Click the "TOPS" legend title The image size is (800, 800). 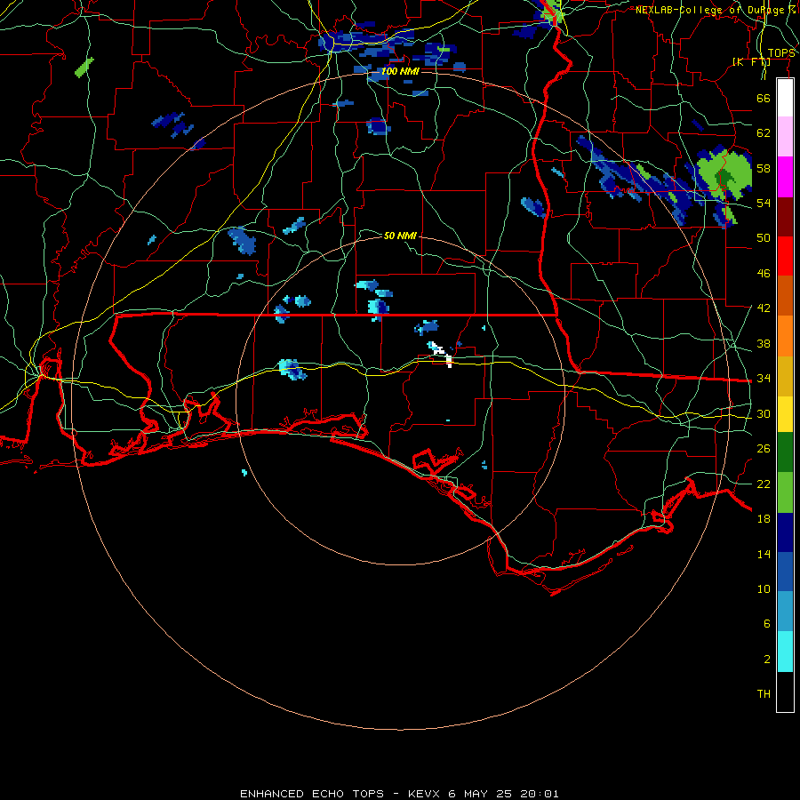781,53
